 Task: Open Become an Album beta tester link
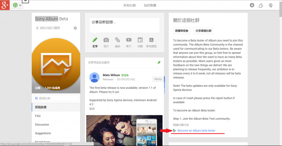tap(196, 131)
